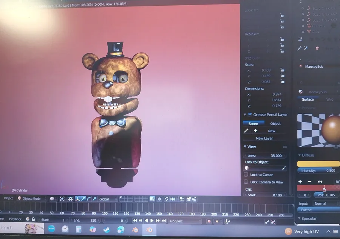Click the proportional editing circle icon
This screenshot has width=340, height=239.
[159, 199]
